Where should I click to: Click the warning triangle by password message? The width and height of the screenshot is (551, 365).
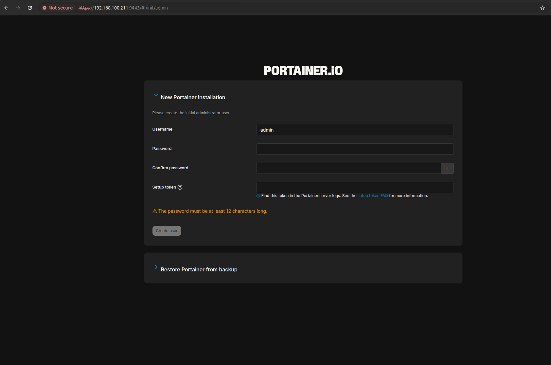click(x=155, y=211)
